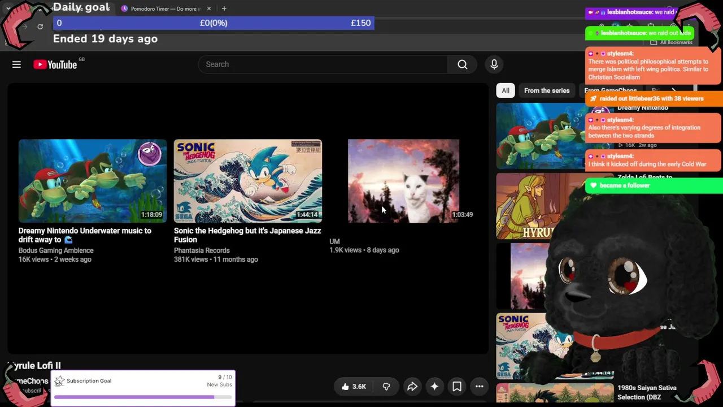Image resolution: width=723 pixels, height=407 pixels.
Task: Open the Sonic Japanese Jazz Fusion end-screen thumbnail
Action: tap(248, 181)
